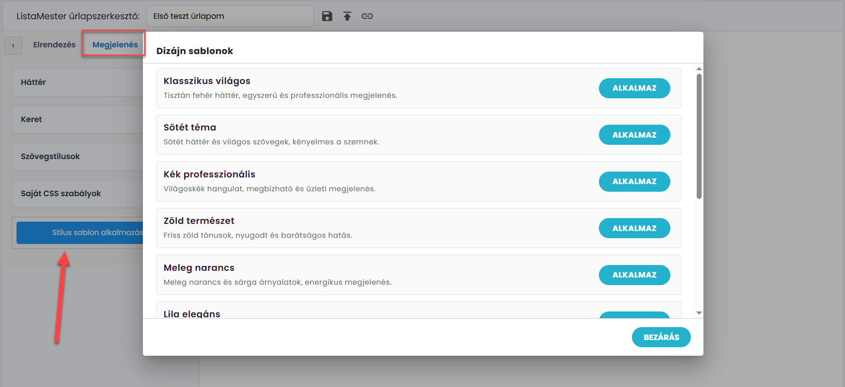Apply the Kék professzionális template
Screen dimensions: 845x387
[x=634, y=181]
